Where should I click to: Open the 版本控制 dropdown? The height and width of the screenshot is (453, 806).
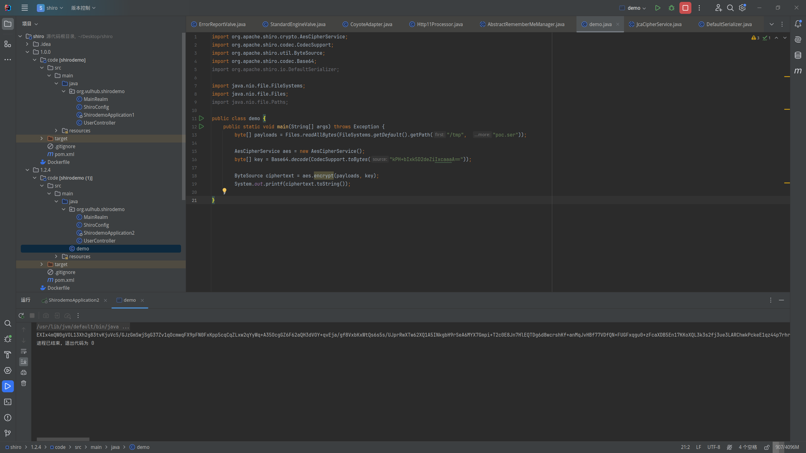point(83,8)
